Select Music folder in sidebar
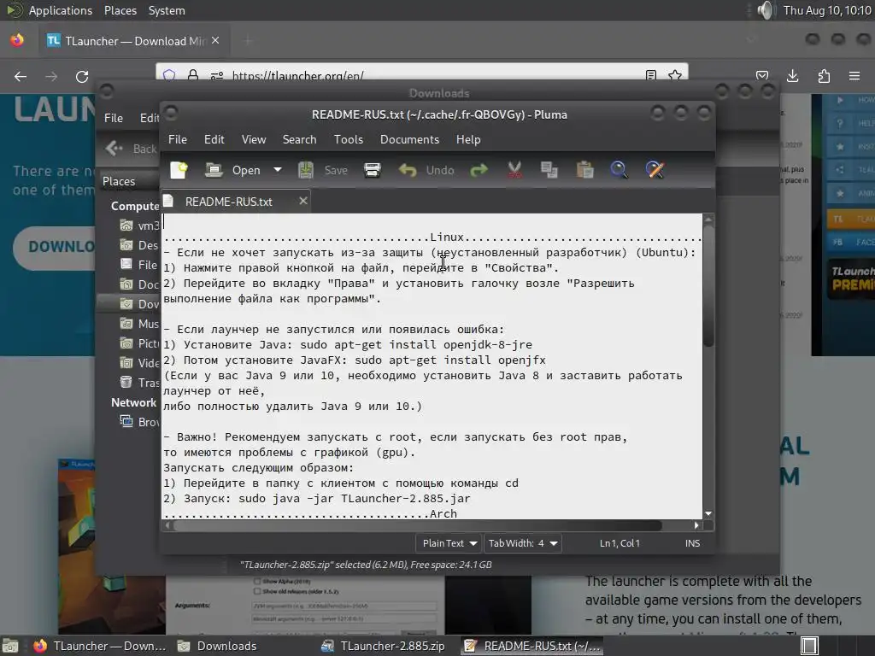875x656 pixels. 140,324
